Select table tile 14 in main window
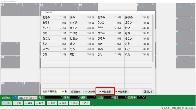 click(10, 10)
